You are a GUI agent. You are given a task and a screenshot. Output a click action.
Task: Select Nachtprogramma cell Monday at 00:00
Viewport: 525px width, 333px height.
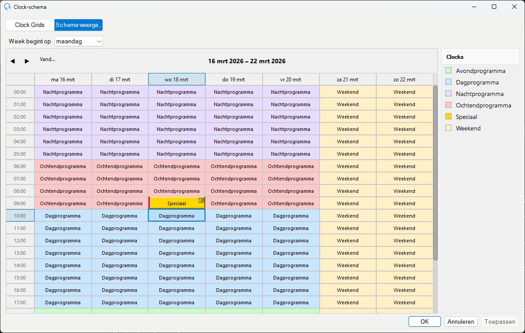pos(63,92)
